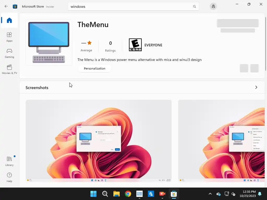Screen dimensions: 267x200
Task: Go to the Home tab in the sidebar
Action: (9, 20)
